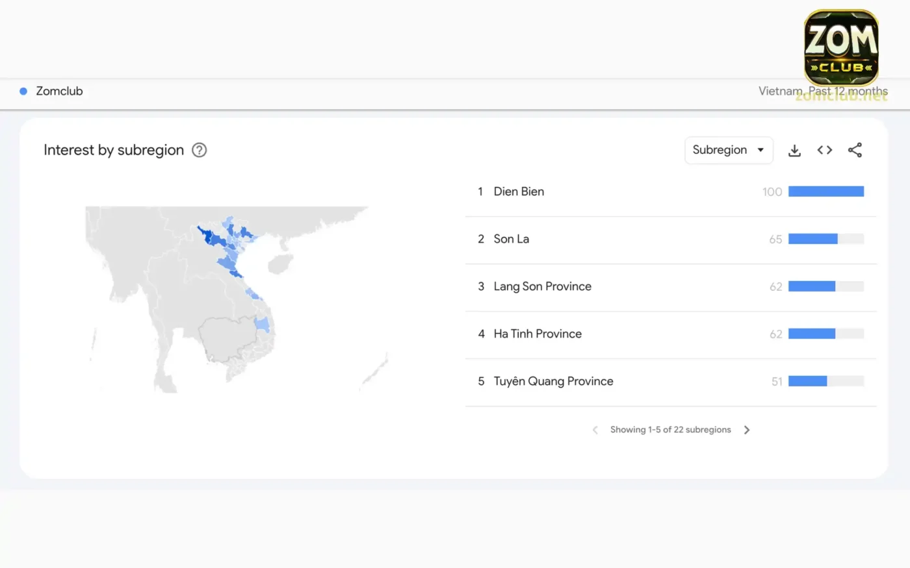The image size is (910, 568).
Task: Open the embed code for this chart
Action: (x=824, y=150)
